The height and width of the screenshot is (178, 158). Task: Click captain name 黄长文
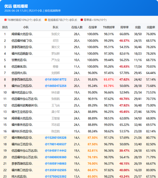click(x=56, y=47)
